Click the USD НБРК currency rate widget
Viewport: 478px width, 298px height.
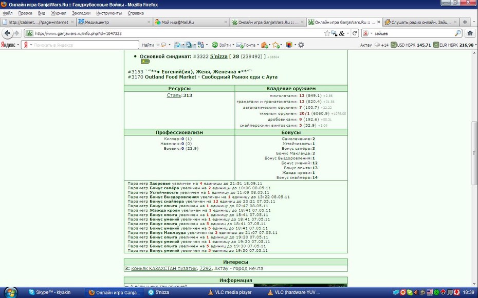click(x=411, y=45)
